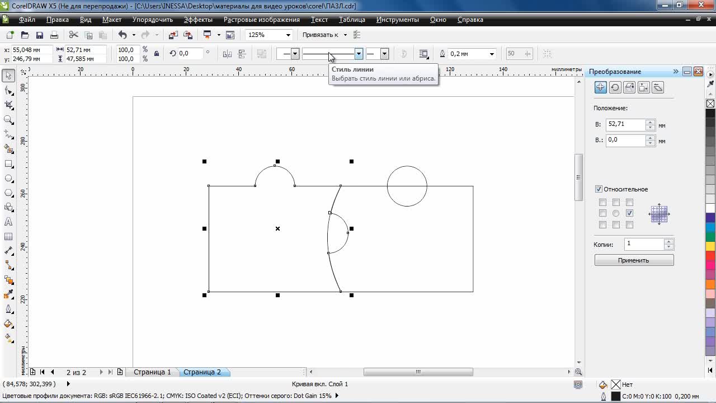Select the Table tool

[8, 236]
